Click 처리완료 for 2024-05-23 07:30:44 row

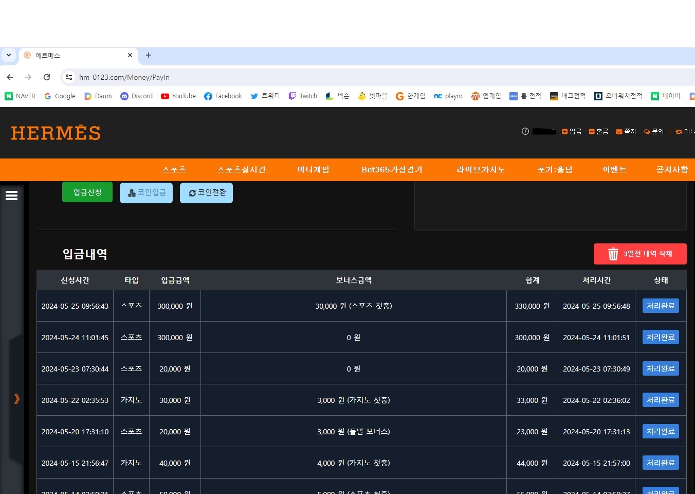click(x=661, y=368)
